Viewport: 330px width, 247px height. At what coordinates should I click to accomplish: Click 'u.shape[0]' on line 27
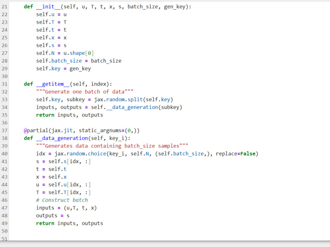(79, 53)
